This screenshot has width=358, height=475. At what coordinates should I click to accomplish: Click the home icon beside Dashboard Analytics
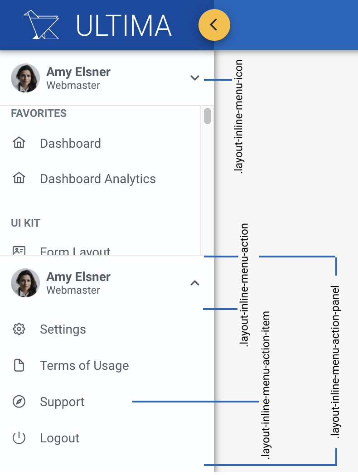click(19, 179)
